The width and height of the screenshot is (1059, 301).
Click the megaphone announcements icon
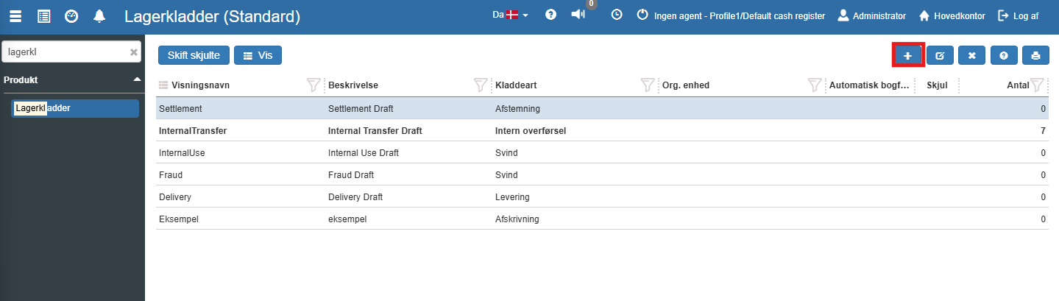578,15
